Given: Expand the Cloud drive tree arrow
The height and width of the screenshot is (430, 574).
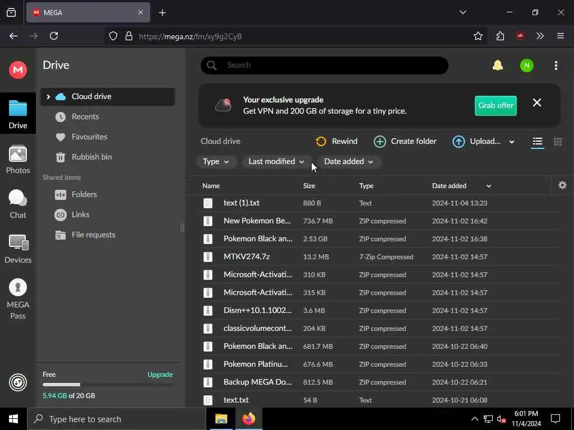Looking at the screenshot, I should (48, 96).
